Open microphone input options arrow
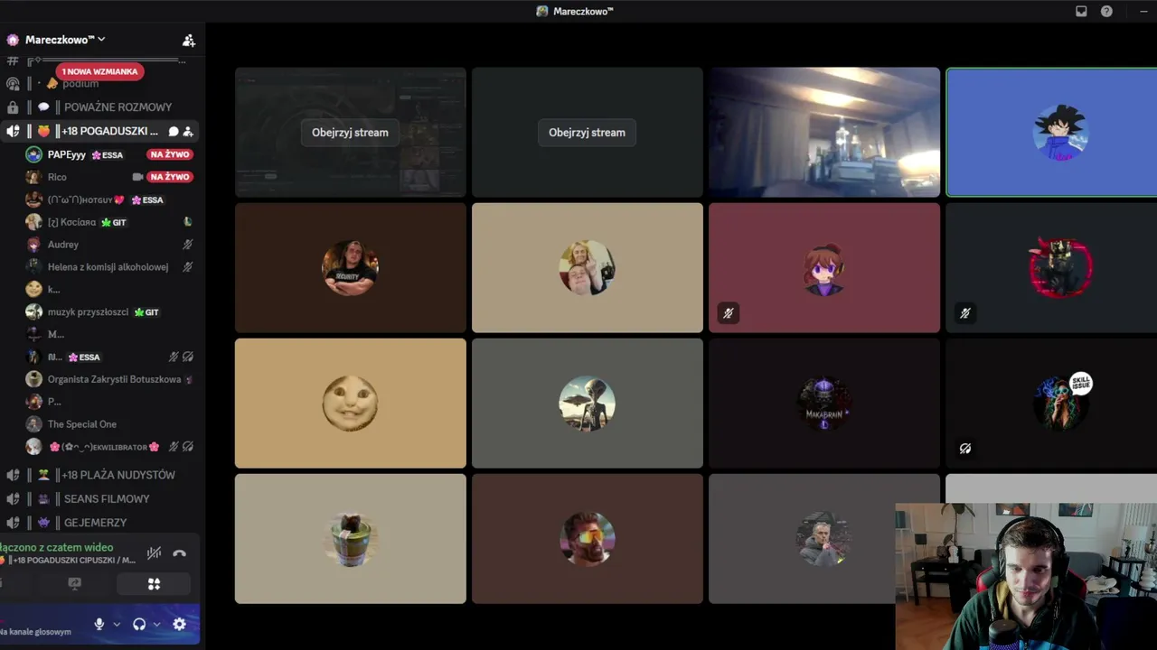The height and width of the screenshot is (650, 1157). click(x=117, y=624)
